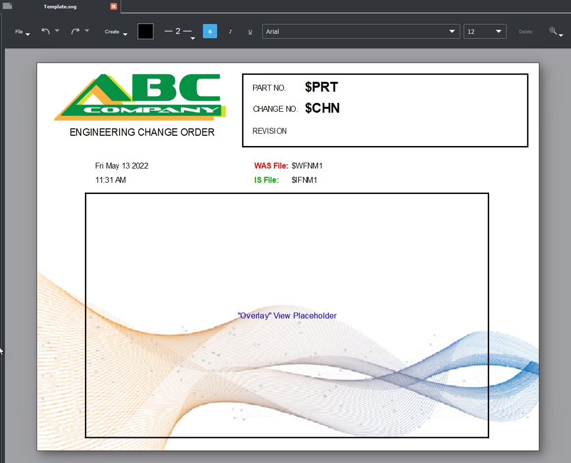Click the line thickness indicator showing 2
This screenshot has width=571, height=463.
(x=178, y=30)
